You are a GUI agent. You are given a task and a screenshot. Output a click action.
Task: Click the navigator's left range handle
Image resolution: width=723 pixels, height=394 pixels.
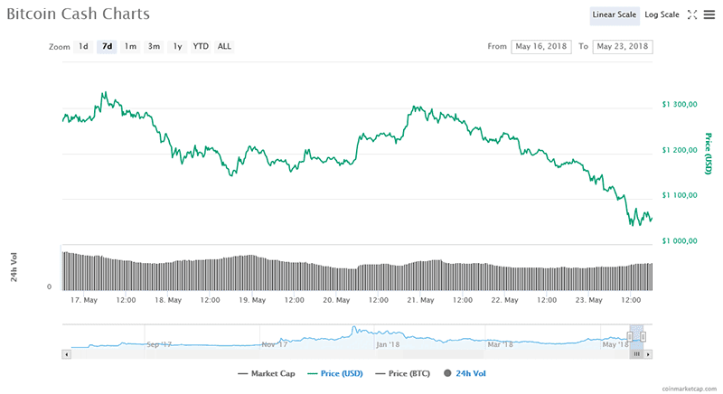point(630,336)
